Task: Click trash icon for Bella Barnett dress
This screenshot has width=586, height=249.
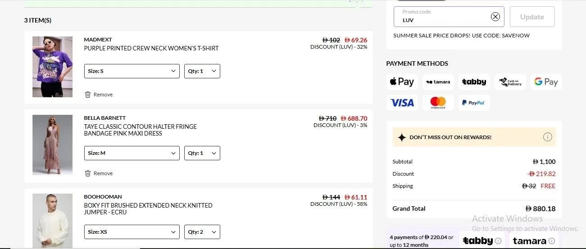Action: coord(88,173)
